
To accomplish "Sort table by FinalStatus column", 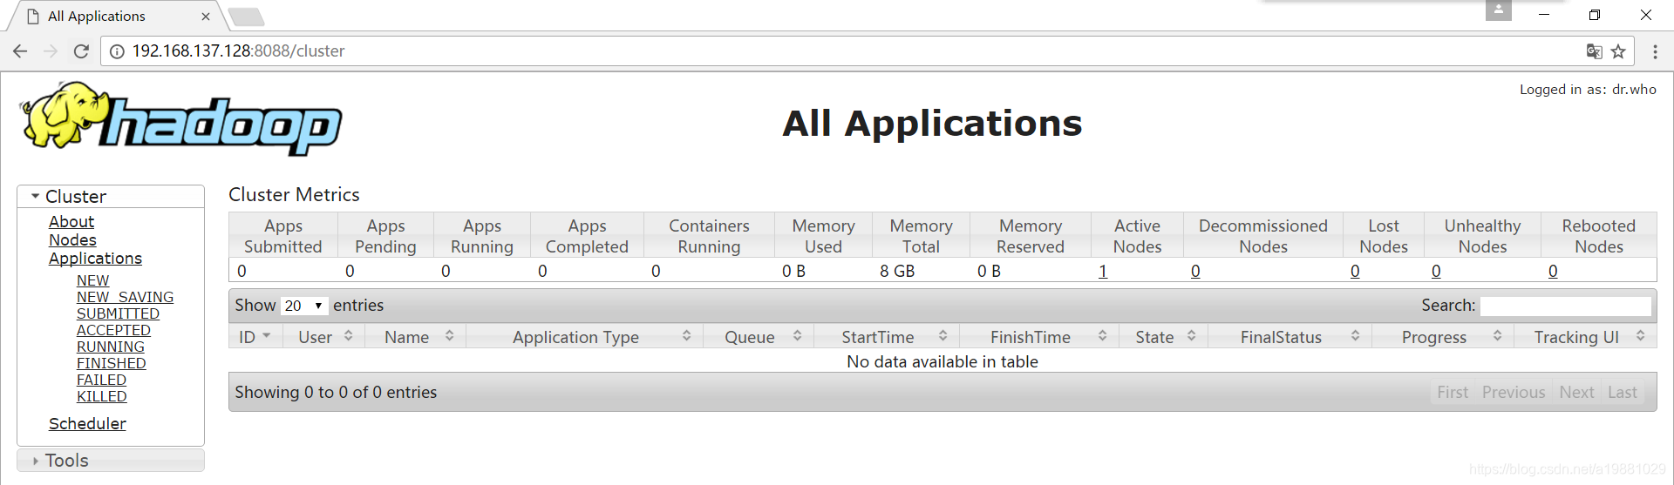I will [1290, 337].
